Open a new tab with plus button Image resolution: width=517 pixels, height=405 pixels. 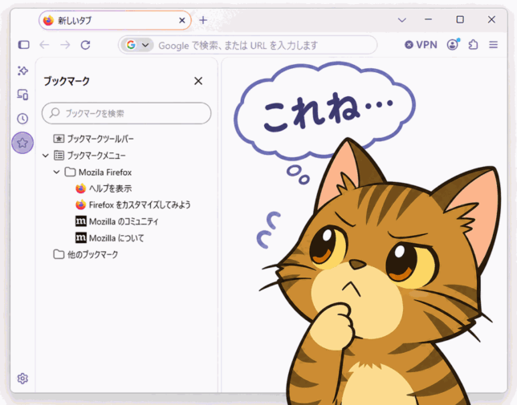point(203,20)
